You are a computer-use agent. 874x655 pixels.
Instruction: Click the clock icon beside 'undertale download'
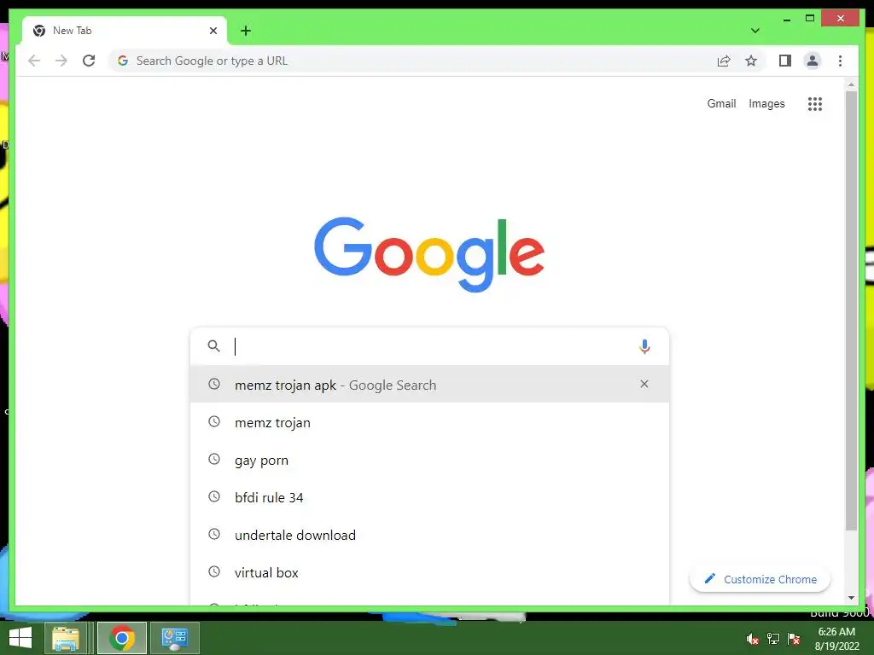pyautogui.click(x=214, y=534)
